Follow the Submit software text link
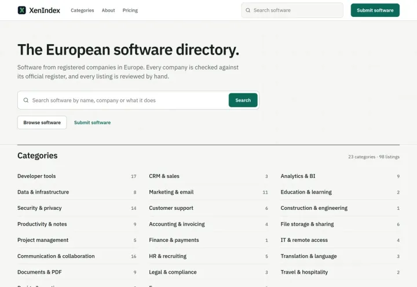This screenshot has height=287, width=417. coord(92,122)
